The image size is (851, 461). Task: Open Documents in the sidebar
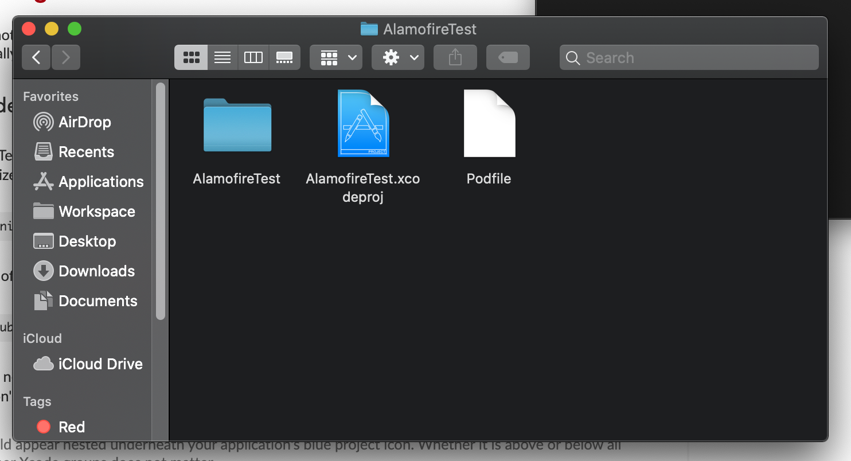pyautogui.click(x=98, y=301)
